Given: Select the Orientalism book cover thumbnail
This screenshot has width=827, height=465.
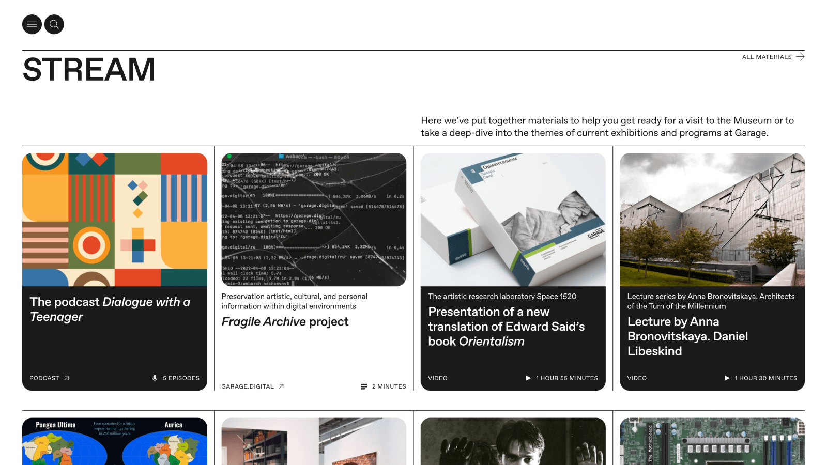Looking at the screenshot, I should tap(513, 220).
